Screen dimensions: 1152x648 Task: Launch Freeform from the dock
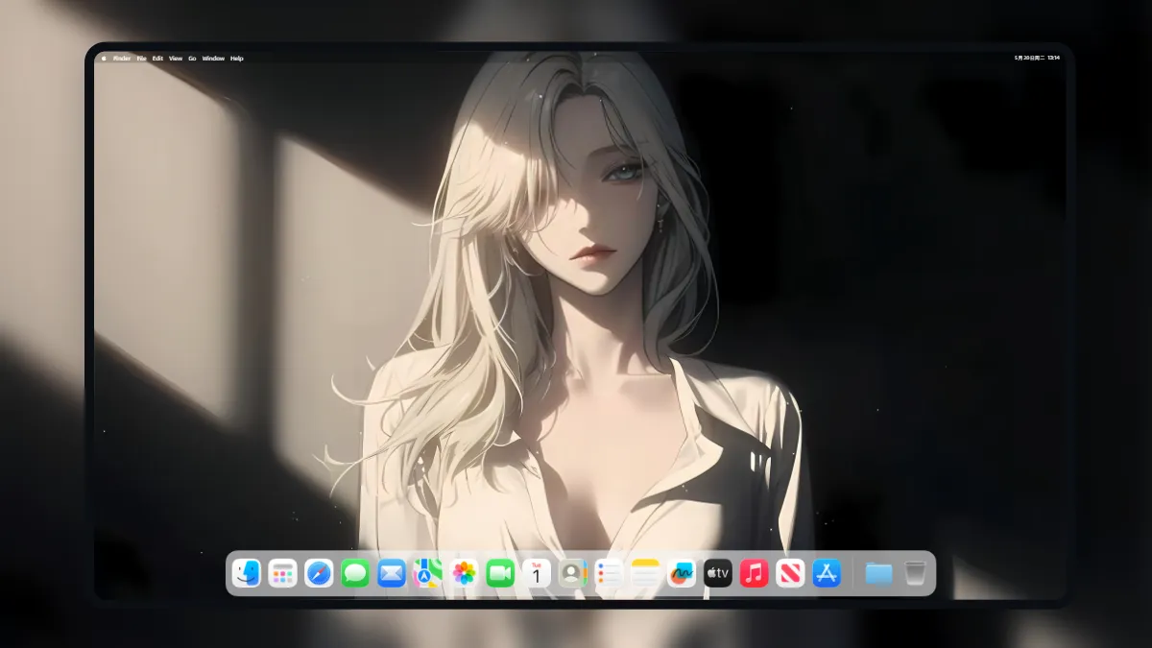pyautogui.click(x=682, y=574)
